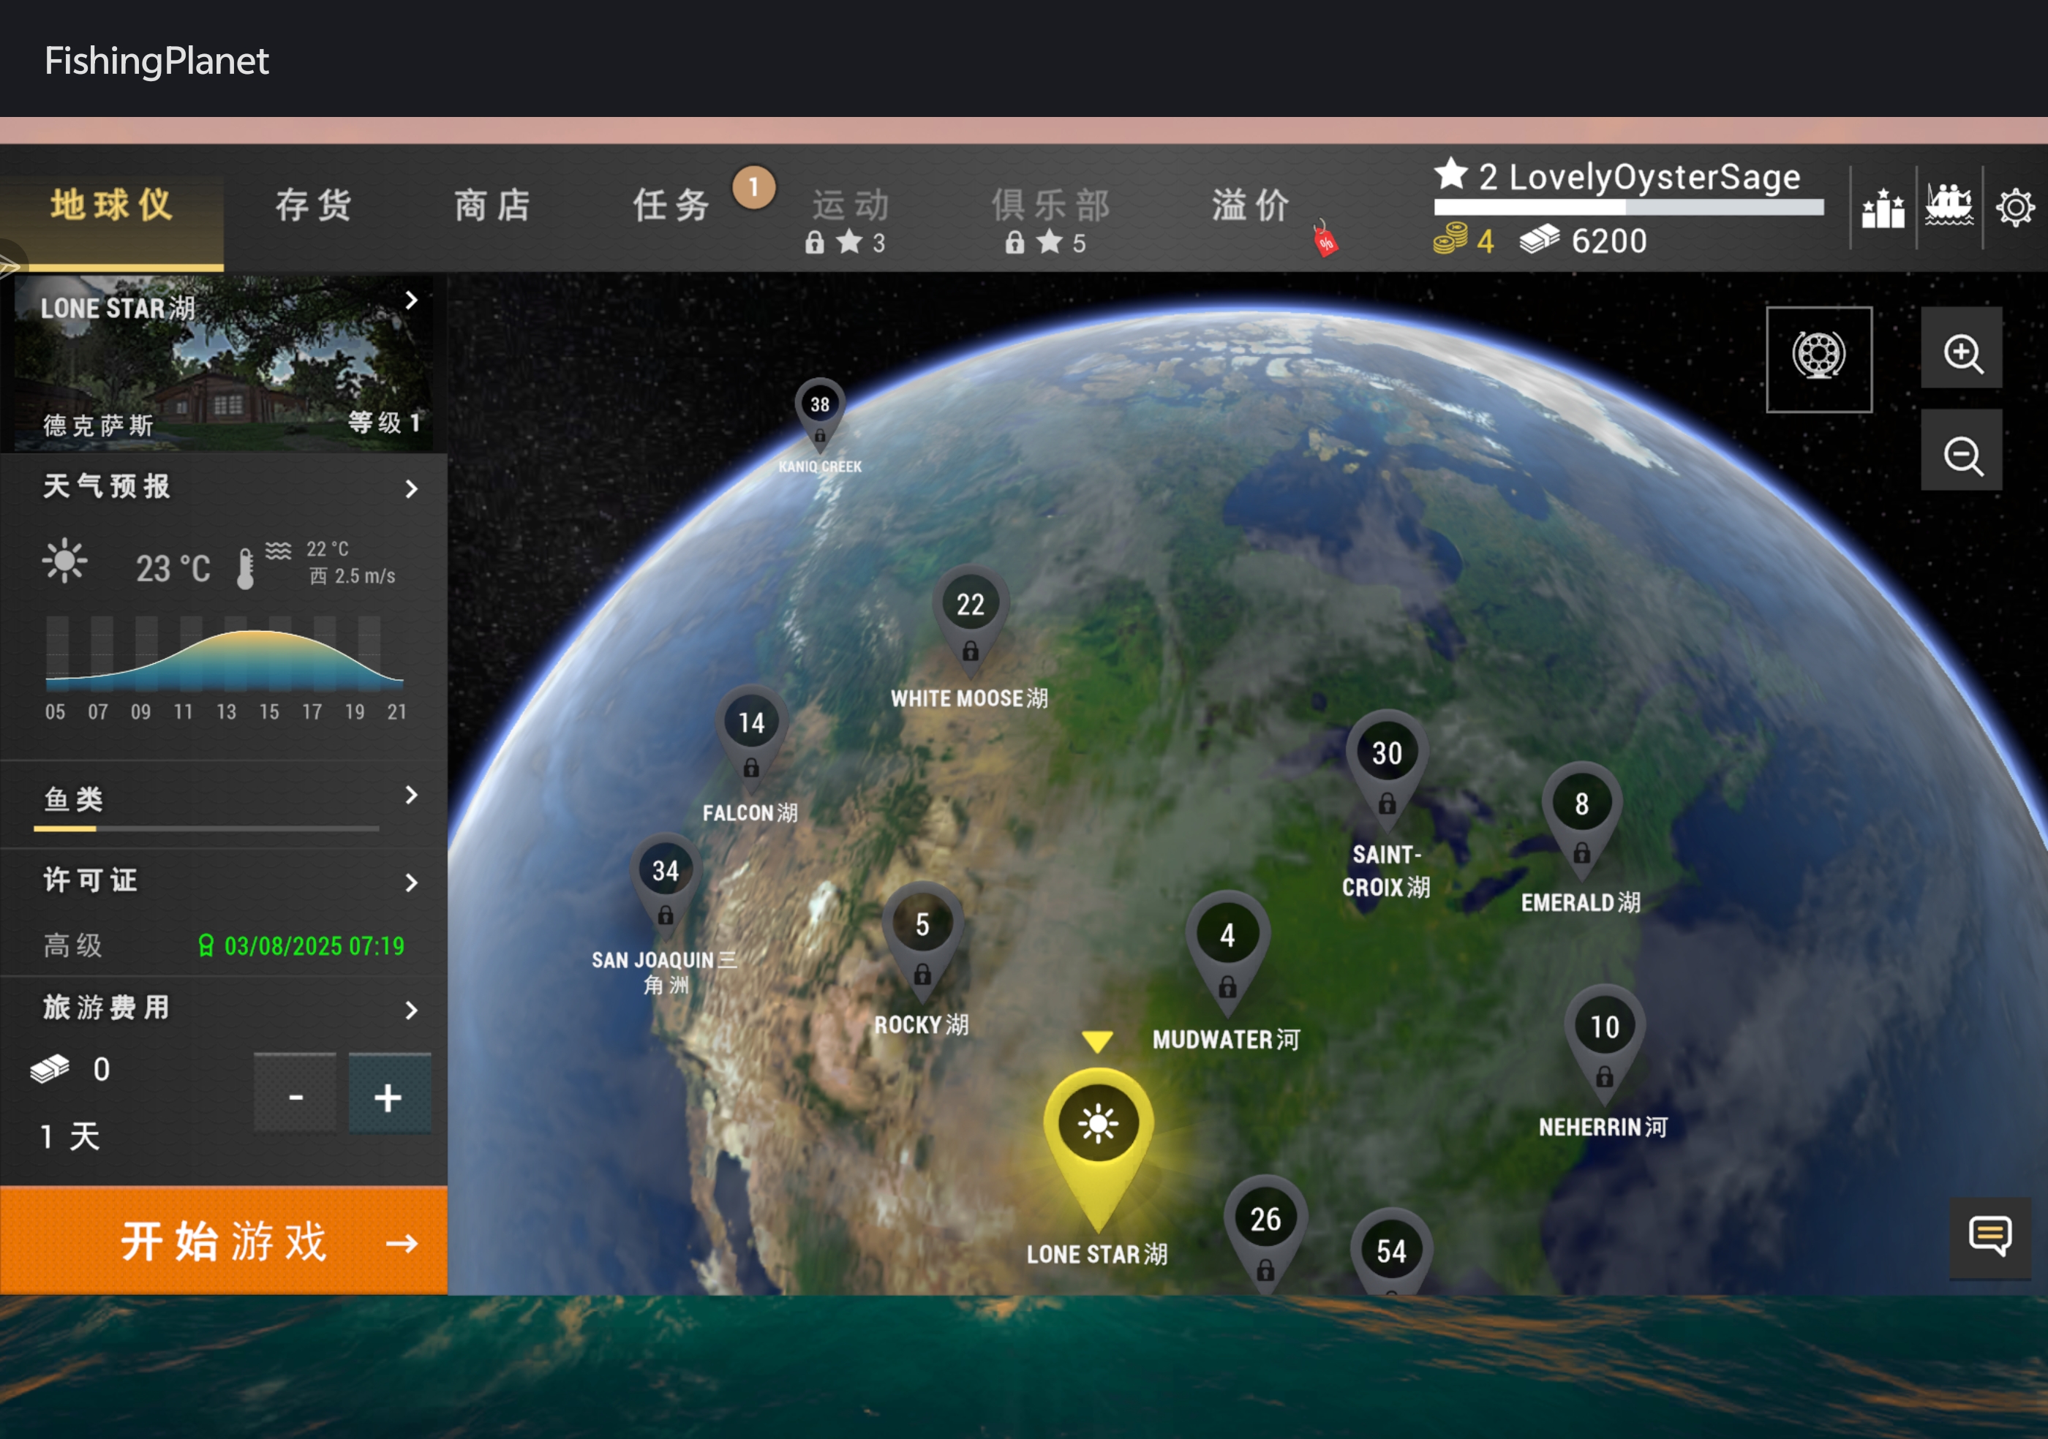Switch to the 商店 shop tab
The height and width of the screenshot is (1439, 2048).
(x=493, y=205)
